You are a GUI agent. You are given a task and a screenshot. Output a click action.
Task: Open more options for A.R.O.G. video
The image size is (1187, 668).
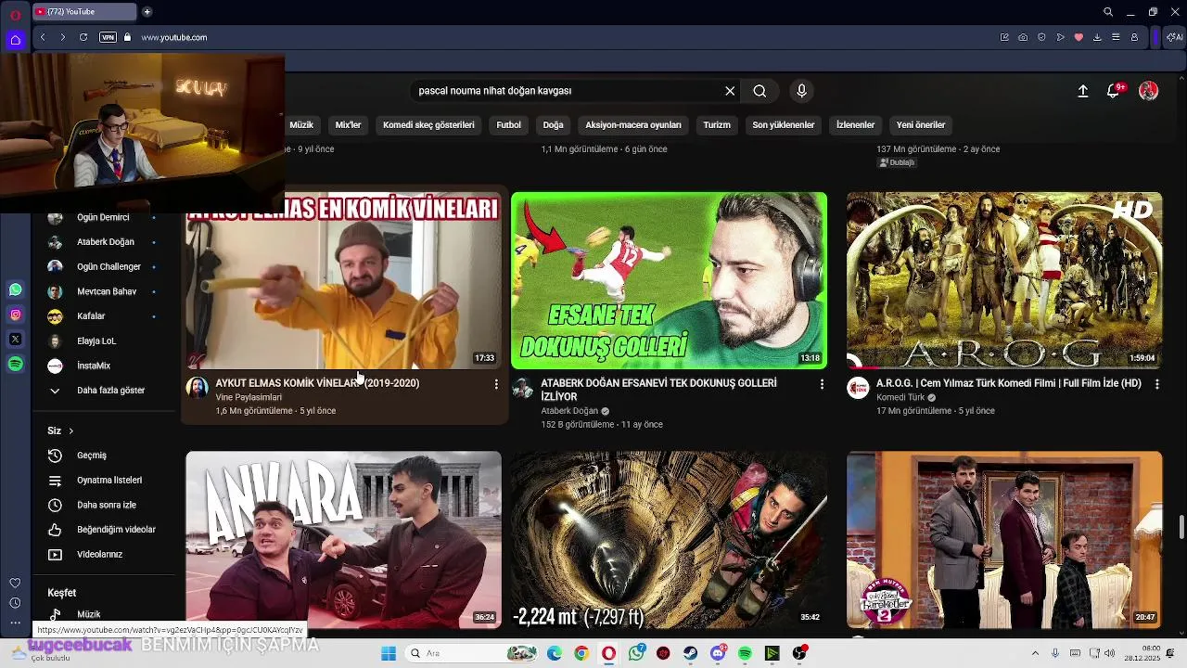[1156, 384]
